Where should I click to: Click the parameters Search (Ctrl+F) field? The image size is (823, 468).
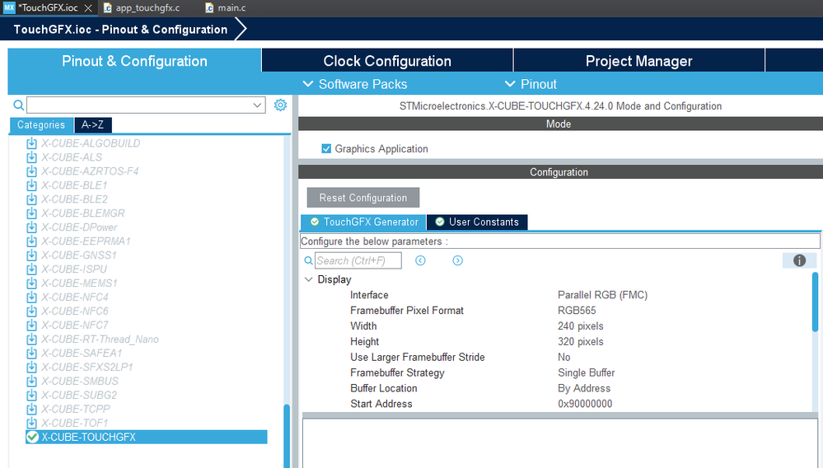point(358,260)
